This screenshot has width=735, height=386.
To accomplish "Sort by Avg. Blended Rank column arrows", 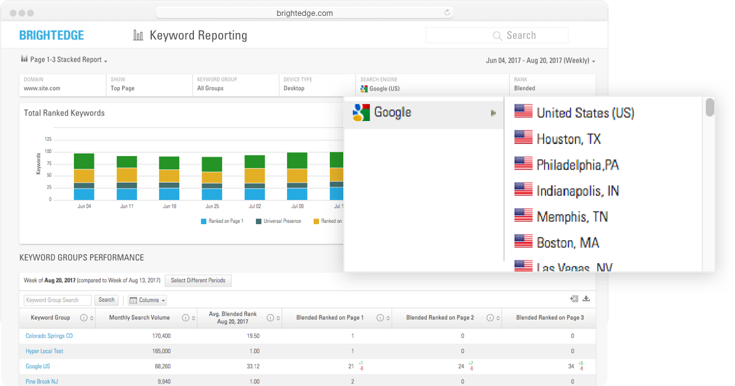I will pos(279,318).
